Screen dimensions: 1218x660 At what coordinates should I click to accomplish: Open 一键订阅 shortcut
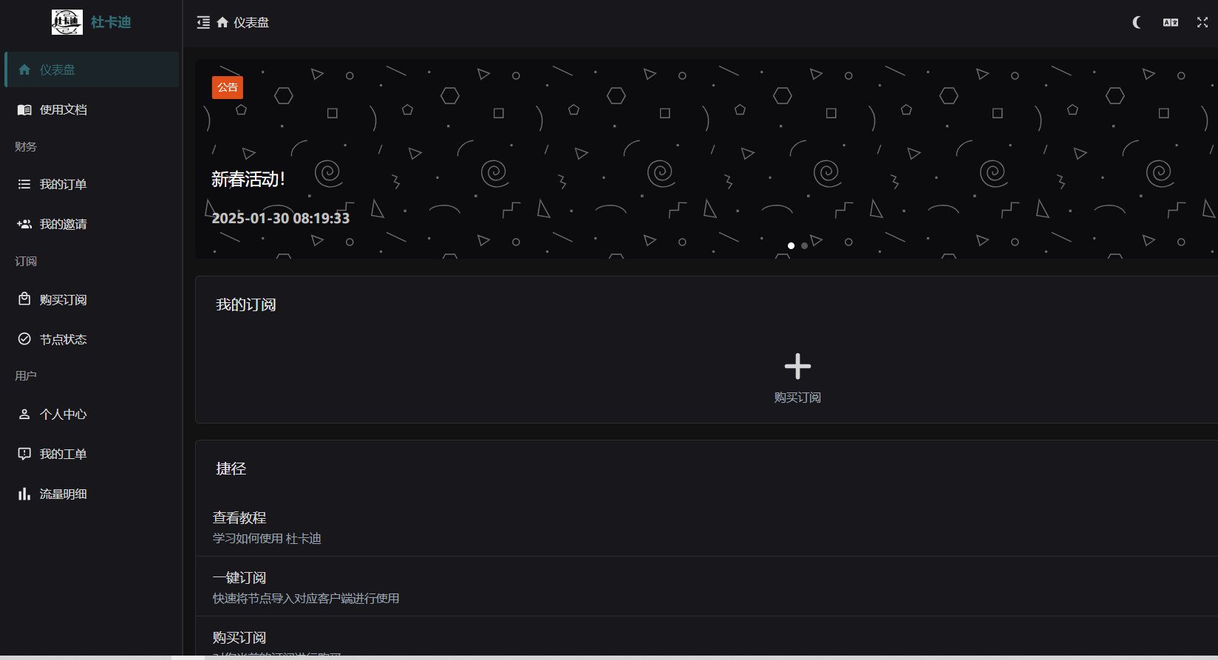click(x=707, y=587)
